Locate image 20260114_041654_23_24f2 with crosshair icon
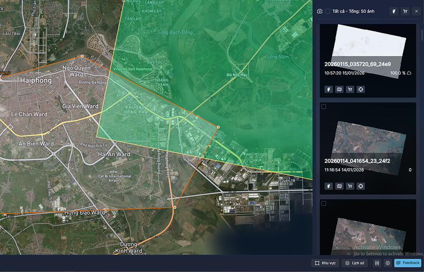Viewport: 424px width, 272px height. 361,186
